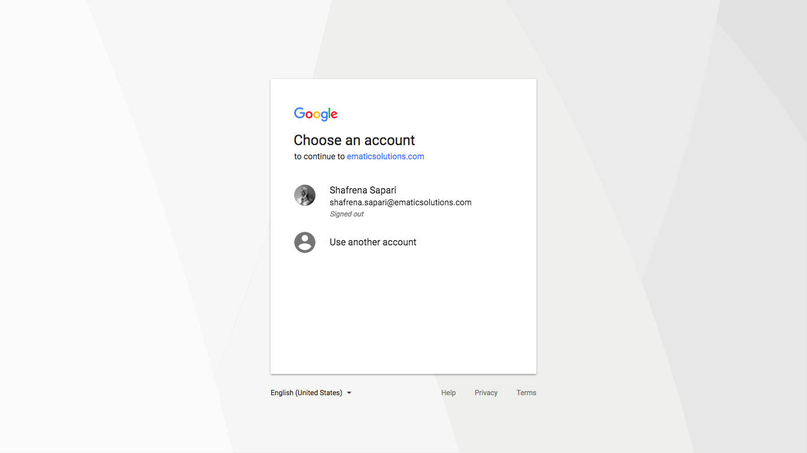The height and width of the screenshot is (453, 807).
Task: Expand the language dropdown arrow
Action: (x=349, y=393)
